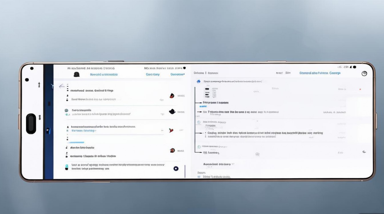Image resolution: width=384 pixels, height=214 pixels.
Task: Click the long blue link in right header
Action: pos(320,73)
